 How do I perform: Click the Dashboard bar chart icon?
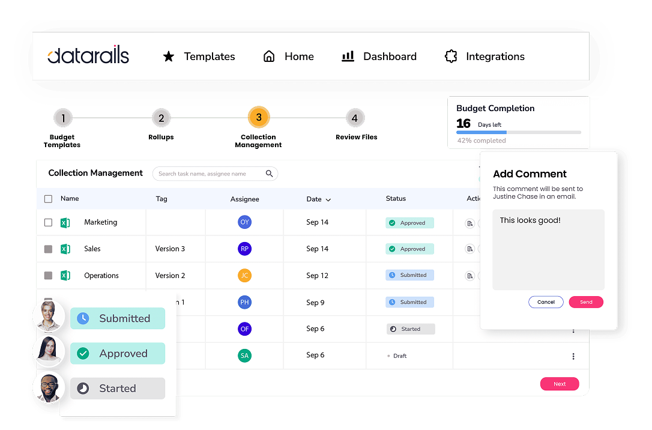348,56
